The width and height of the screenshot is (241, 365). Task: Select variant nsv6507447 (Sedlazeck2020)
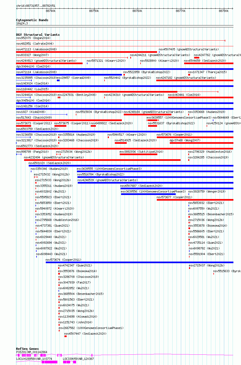(x=85, y=334)
